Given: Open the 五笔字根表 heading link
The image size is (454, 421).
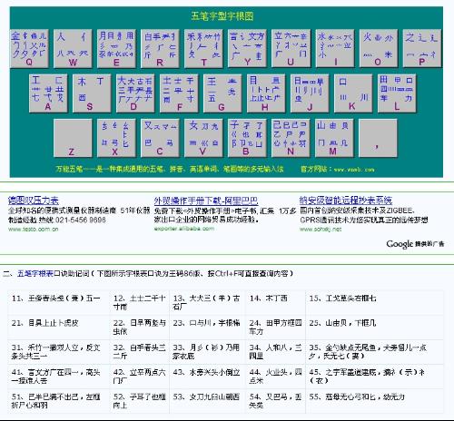Looking at the screenshot, I should (35, 274).
